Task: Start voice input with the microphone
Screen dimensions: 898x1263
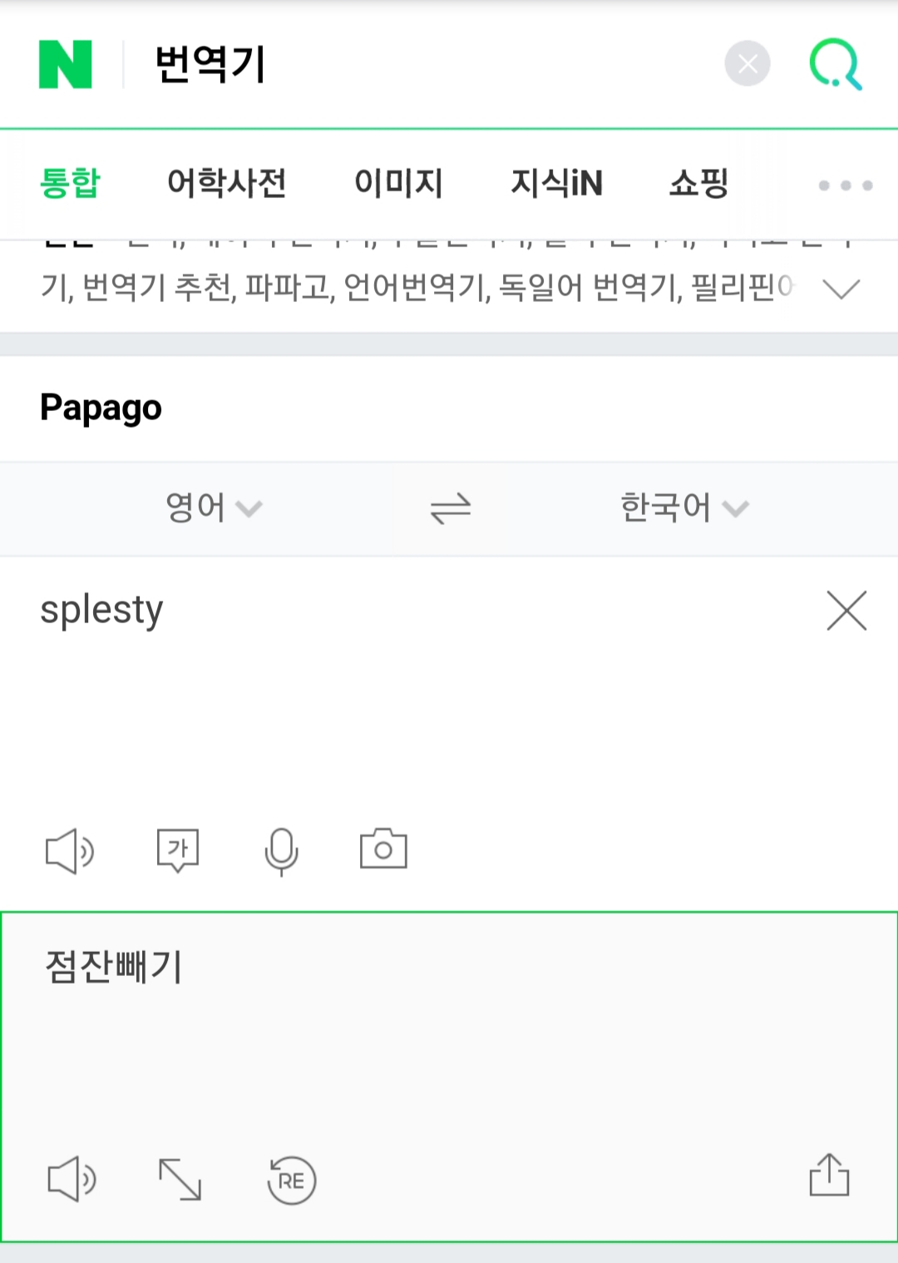Action: (281, 851)
